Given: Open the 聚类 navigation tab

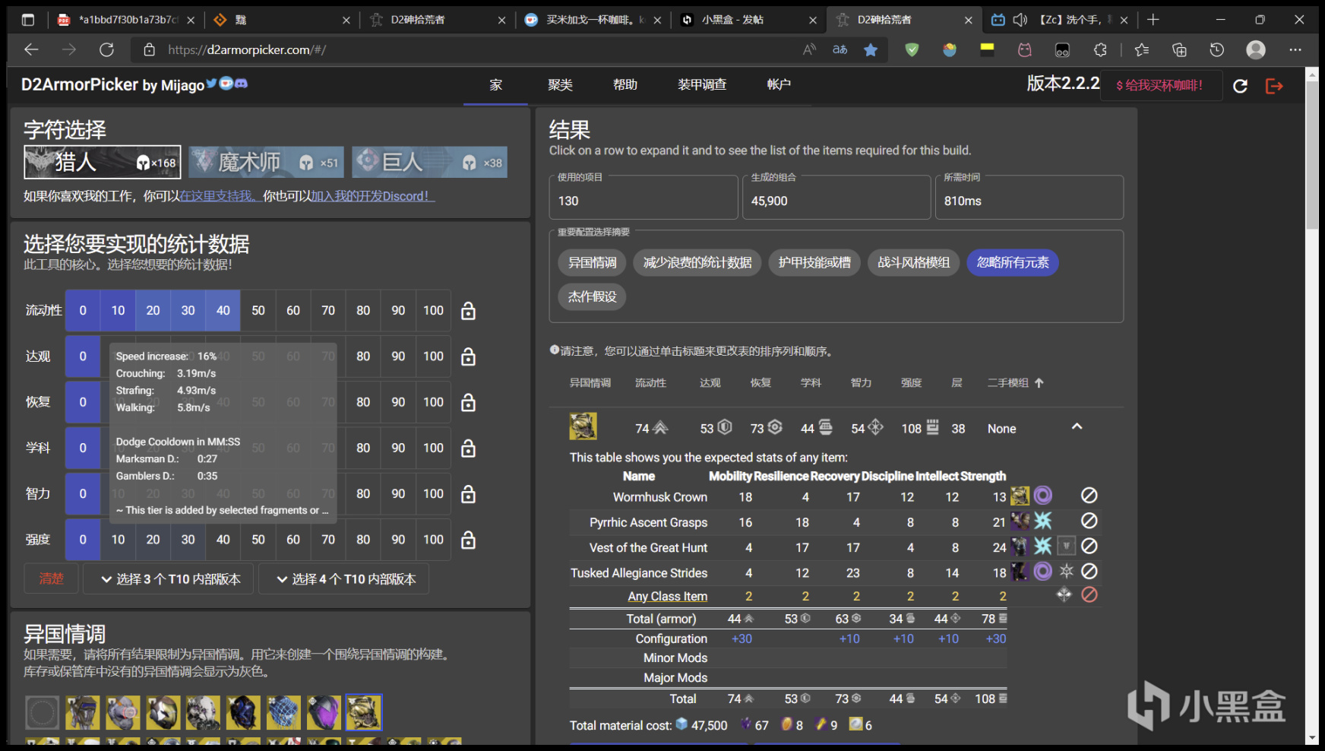Looking at the screenshot, I should tap(560, 84).
